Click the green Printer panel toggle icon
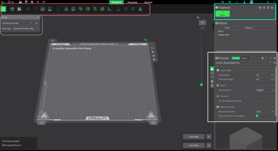278x151 pixels. click(x=3, y=9)
